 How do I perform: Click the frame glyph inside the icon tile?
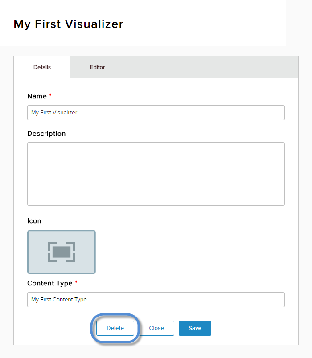click(x=62, y=252)
